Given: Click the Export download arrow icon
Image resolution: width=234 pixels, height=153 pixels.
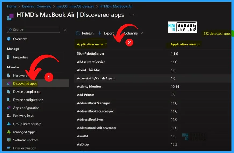Looking at the screenshot, I should pyautogui.click(x=100, y=33).
